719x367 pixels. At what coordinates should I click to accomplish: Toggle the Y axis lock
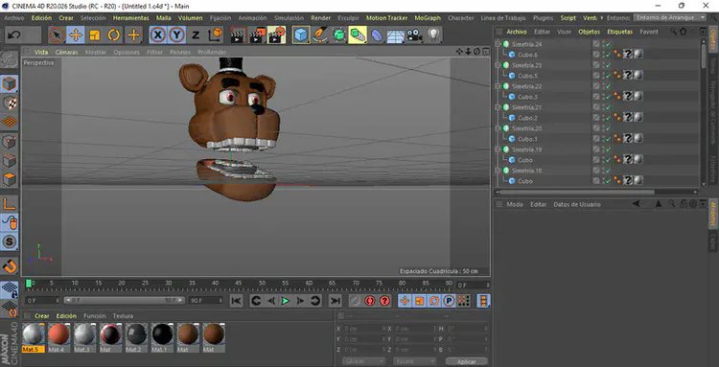coord(176,34)
